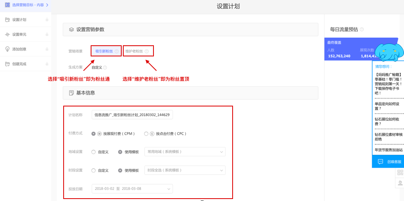Click help icon beside 每日流量预估
The width and height of the screenshot is (404, 201).
(362, 29)
